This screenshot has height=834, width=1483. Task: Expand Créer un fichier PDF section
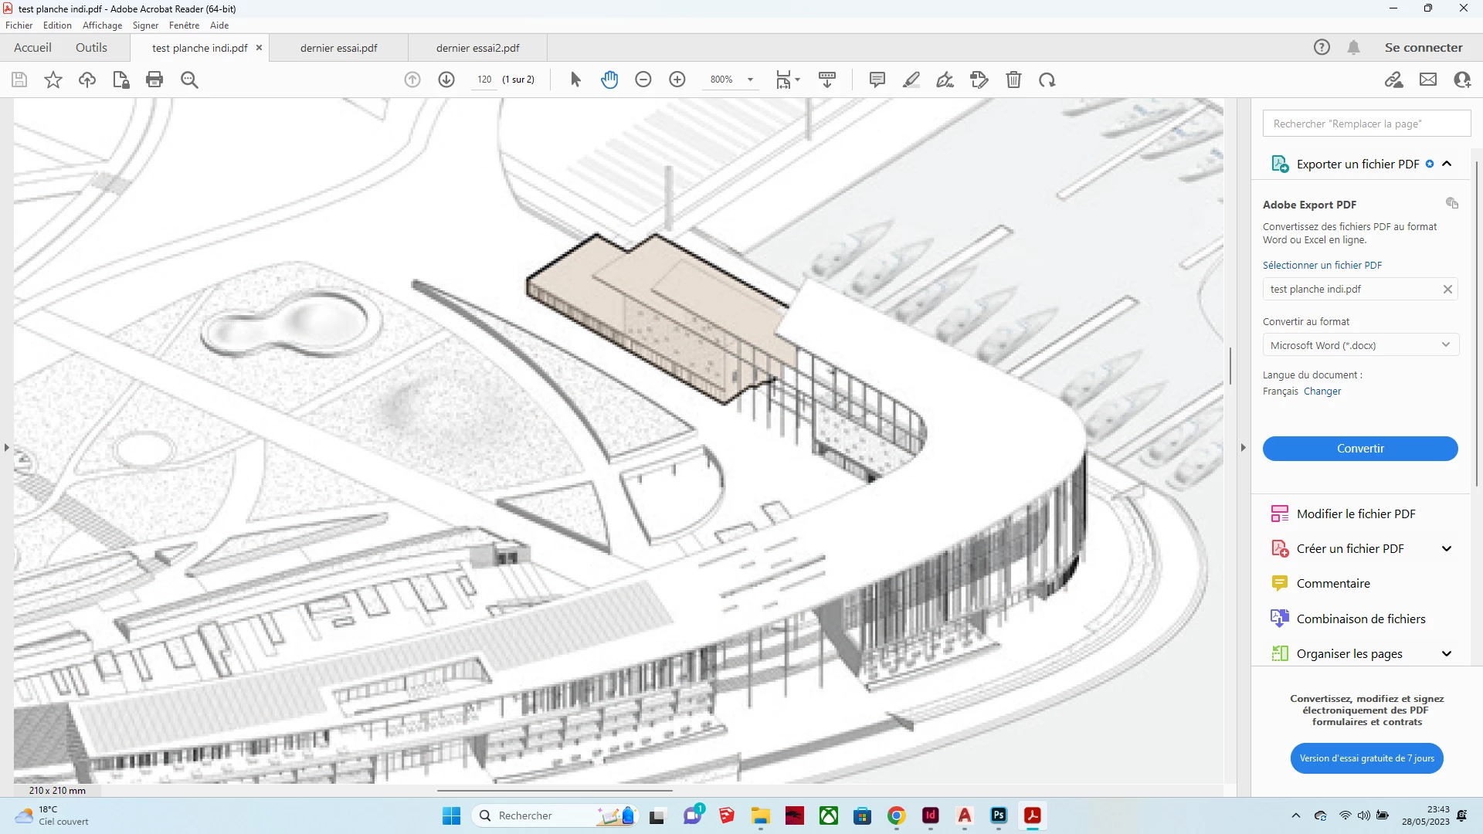(x=1446, y=549)
